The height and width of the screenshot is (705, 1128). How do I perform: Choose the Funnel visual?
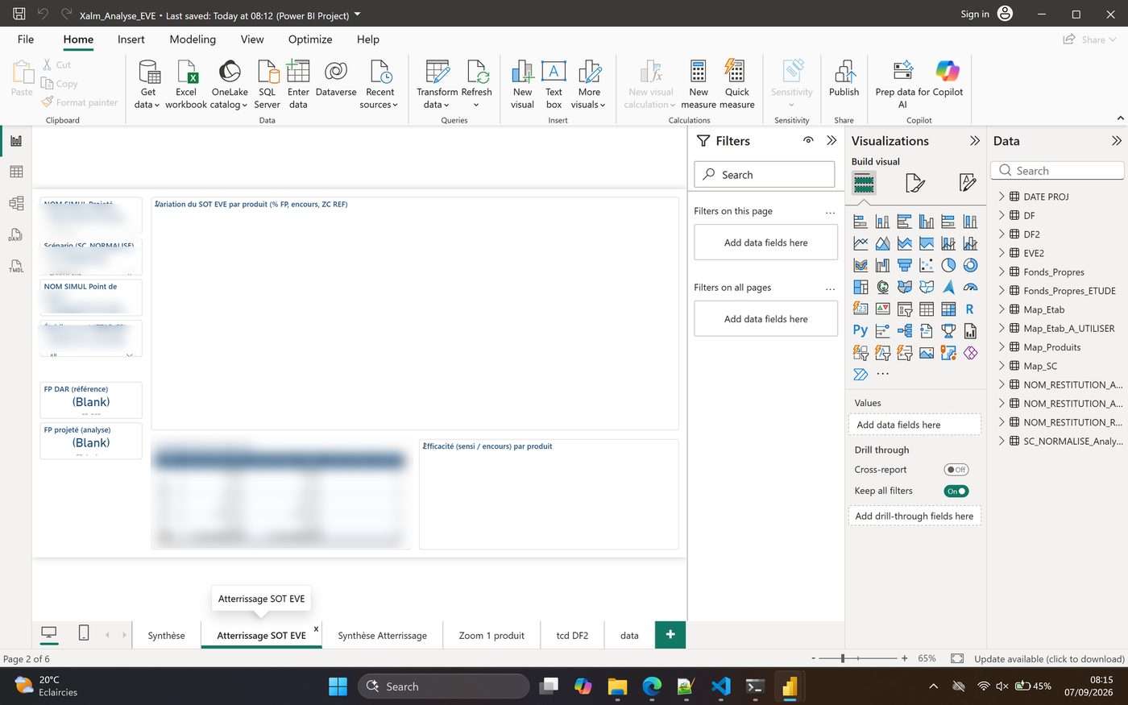pyautogui.click(x=905, y=265)
